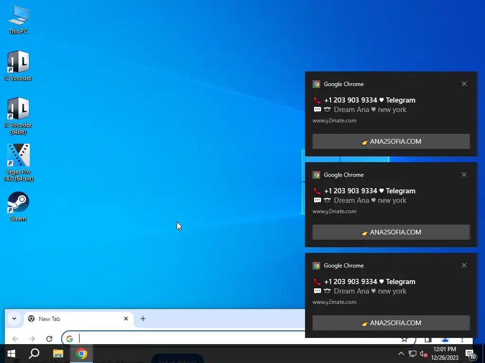Reload the page in Chrome

pos(49,338)
